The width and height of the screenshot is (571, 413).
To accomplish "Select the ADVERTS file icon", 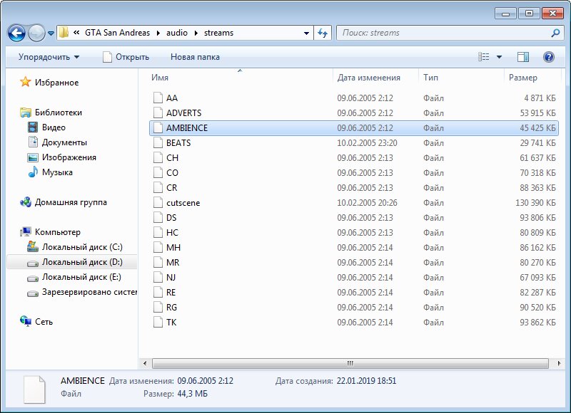I will pyautogui.click(x=158, y=113).
